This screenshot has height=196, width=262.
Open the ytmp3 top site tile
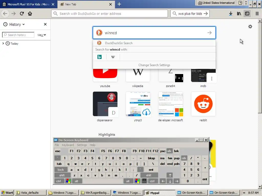(x=138, y=104)
